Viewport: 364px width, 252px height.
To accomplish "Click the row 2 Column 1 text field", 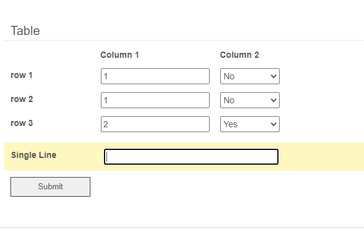I will [155, 100].
